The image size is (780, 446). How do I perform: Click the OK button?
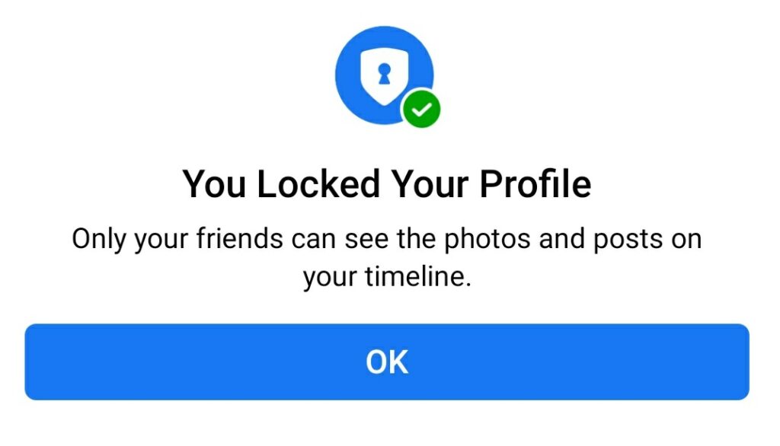pyautogui.click(x=386, y=362)
